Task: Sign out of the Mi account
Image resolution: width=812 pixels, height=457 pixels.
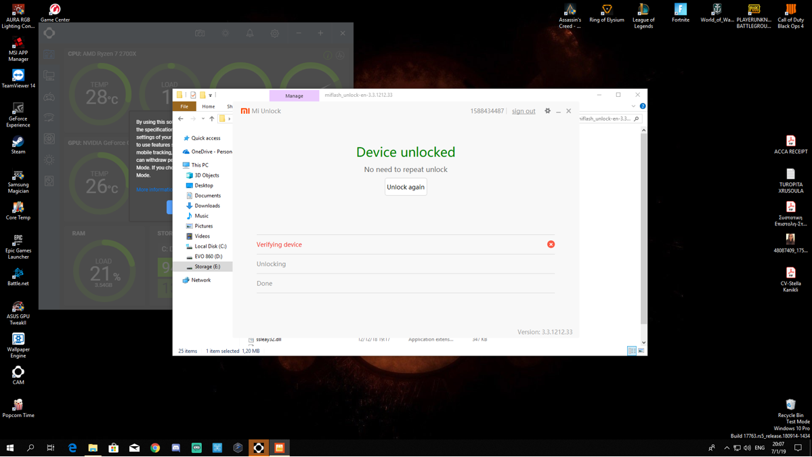Action: [x=523, y=111]
